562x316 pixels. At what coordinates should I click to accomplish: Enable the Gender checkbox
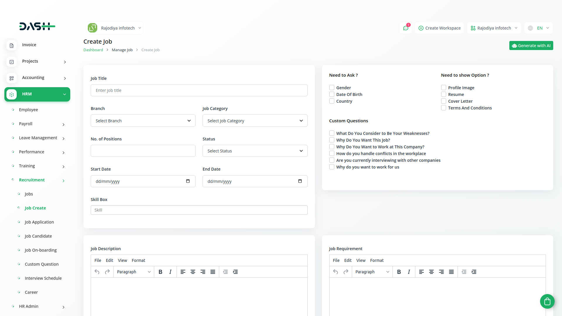coord(332,87)
